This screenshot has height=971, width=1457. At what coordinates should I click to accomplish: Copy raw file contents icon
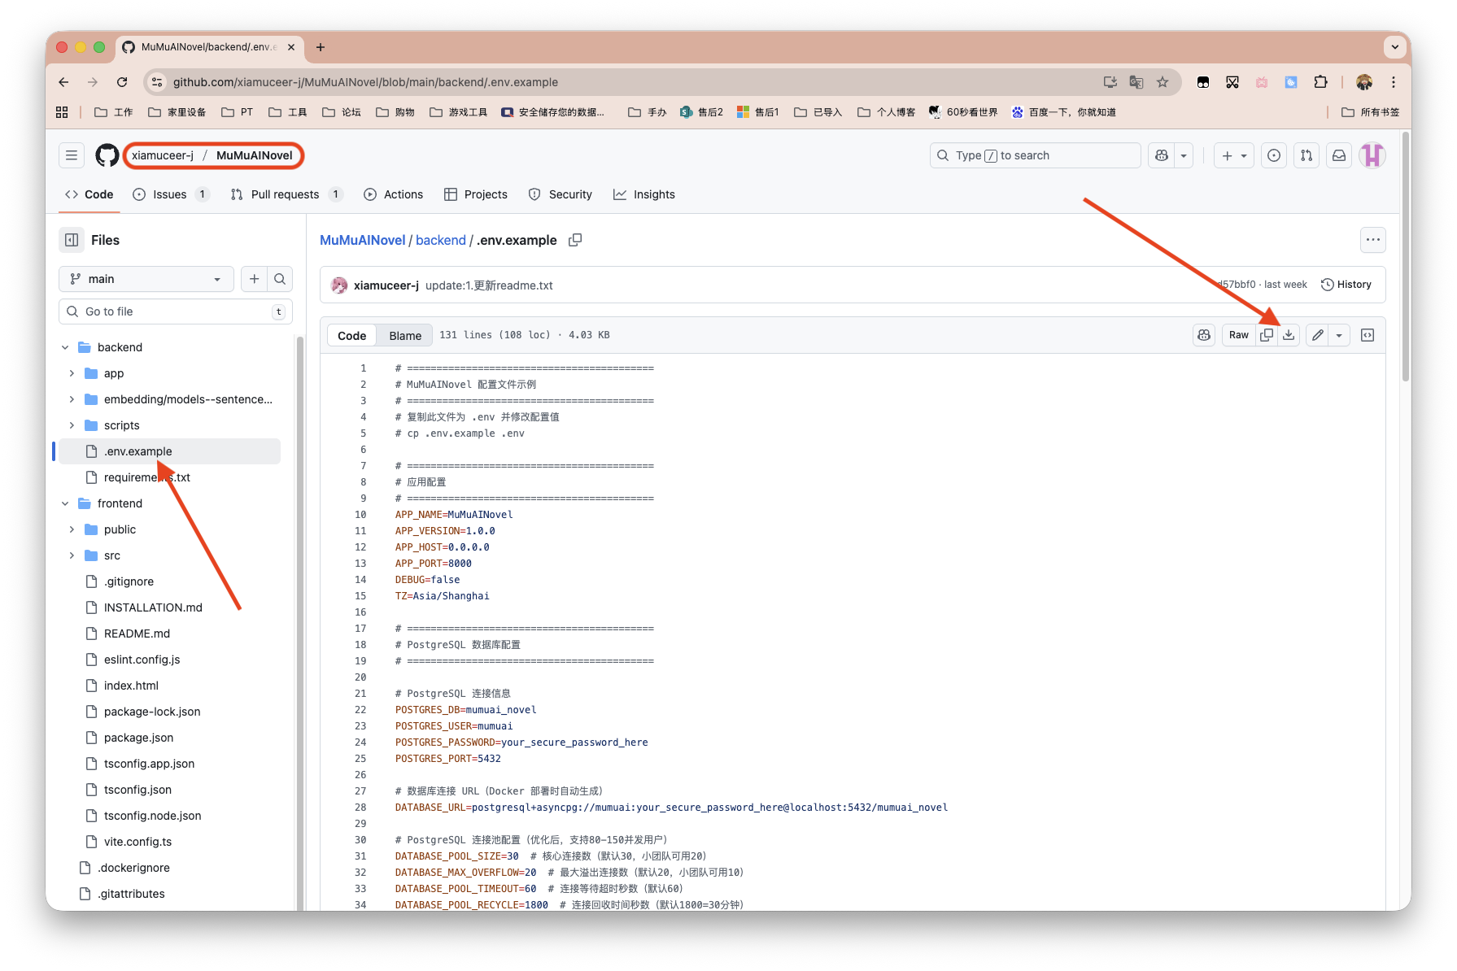coord(1267,335)
